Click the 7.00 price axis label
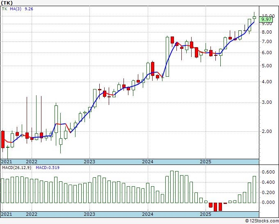 pos(267,41)
